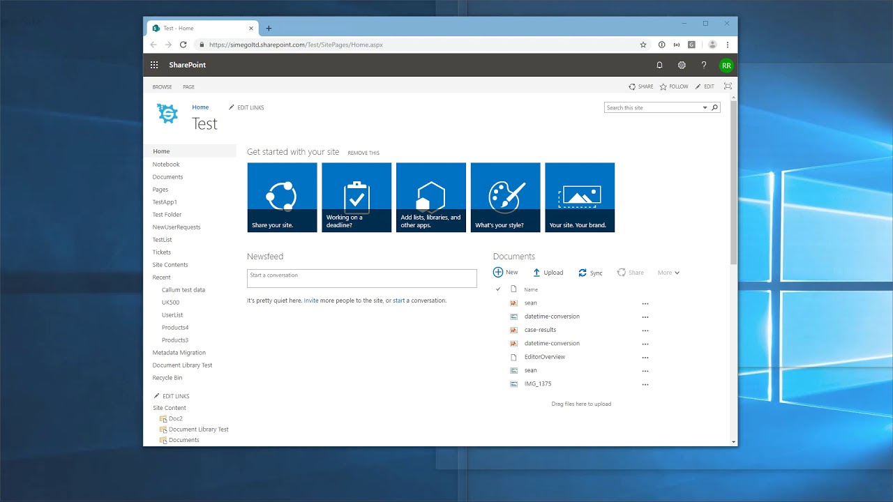
Task: Open Site Contents in left navigation
Action: pyautogui.click(x=170, y=265)
